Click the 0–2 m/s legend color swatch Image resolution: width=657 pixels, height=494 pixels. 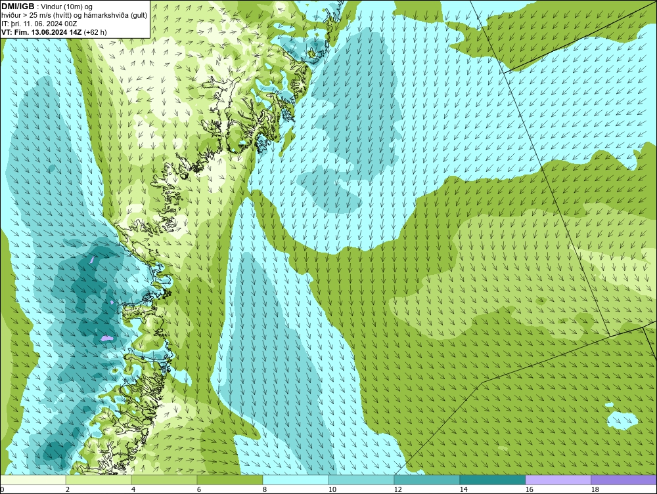(x=33, y=480)
